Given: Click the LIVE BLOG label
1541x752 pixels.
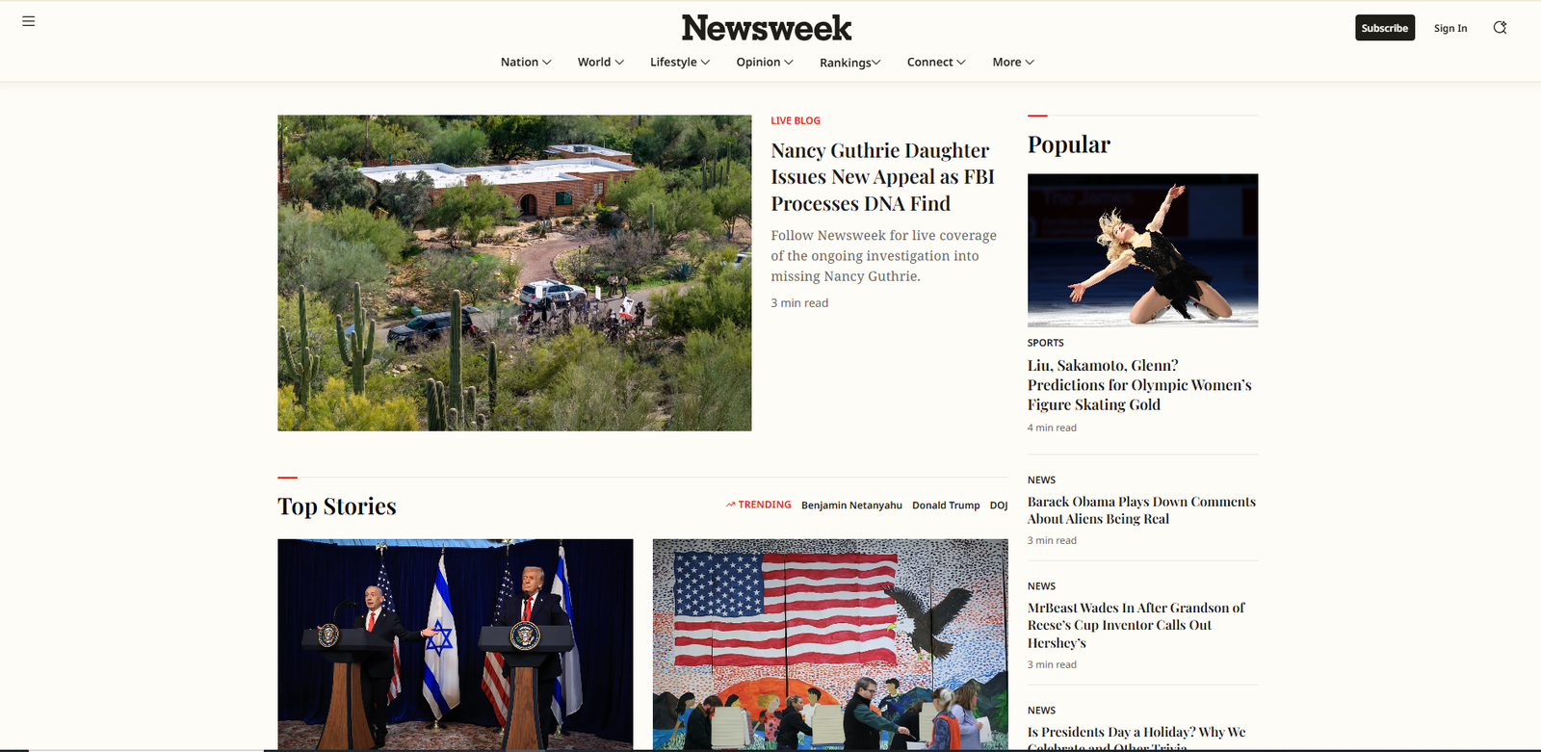Looking at the screenshot, I should (x=796, y=120).
